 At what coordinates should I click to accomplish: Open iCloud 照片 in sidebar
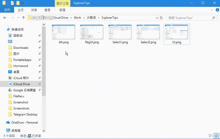(18, 78)
